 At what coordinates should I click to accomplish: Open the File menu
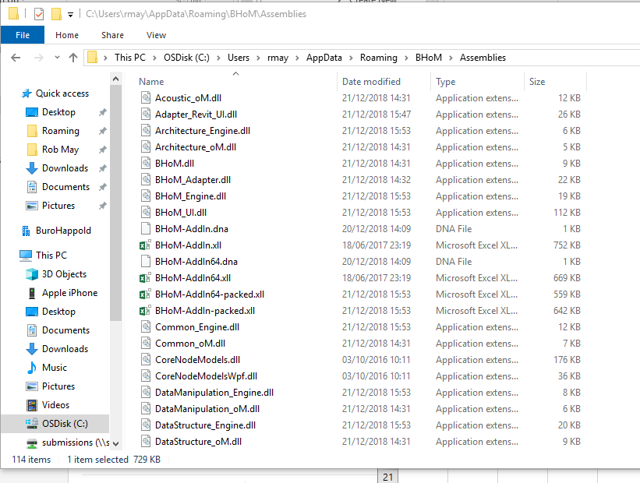pyautogui.click(x=23, y=35)
